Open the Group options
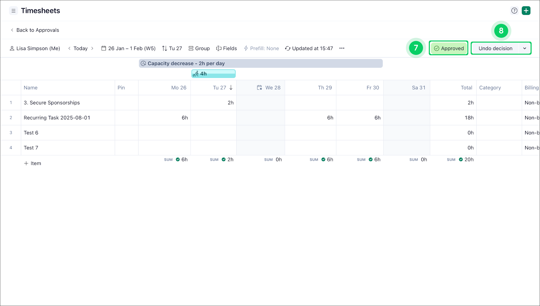Screen dimensions: 540x306 [199, 48]
